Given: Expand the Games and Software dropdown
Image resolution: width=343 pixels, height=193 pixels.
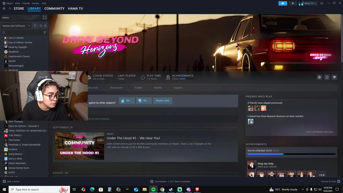Looking at the screenshot, I should coord(16,26).
